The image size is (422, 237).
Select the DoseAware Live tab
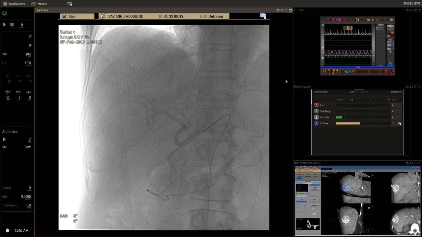pos(352,92)
